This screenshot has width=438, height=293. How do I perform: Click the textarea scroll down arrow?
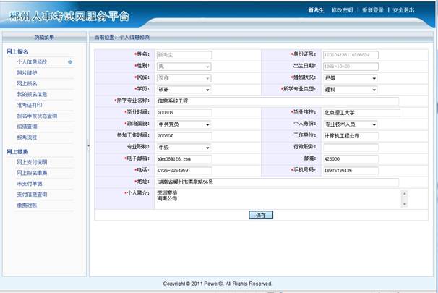(404, 205)
